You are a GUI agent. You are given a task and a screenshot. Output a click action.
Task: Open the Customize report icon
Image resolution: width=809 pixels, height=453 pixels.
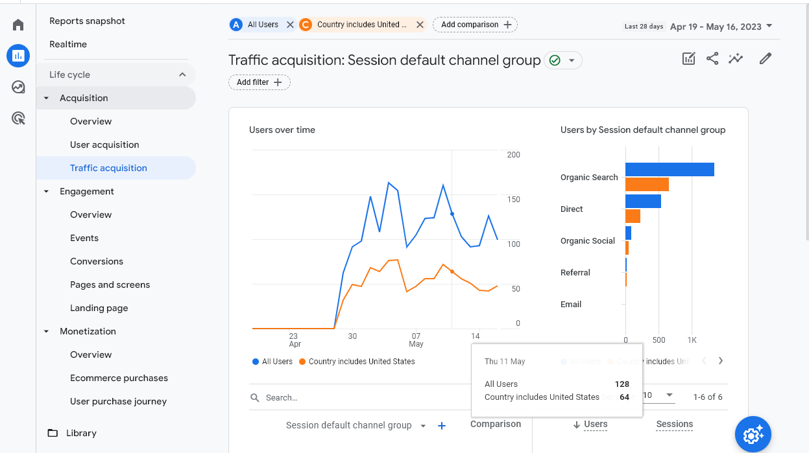(x=688, y=58)
